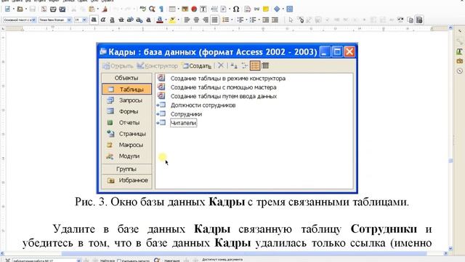This screenshot has height=262, width=465.
Task: Select Таблицы in the Access objects pane
Action: [x=126, y=90]
